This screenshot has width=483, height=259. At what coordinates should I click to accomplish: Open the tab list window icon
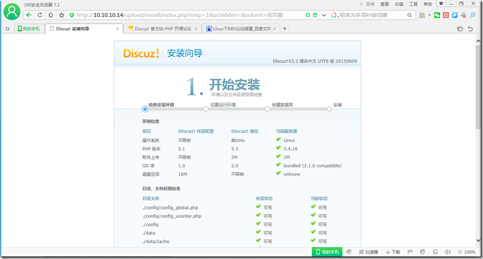[x=460, y=29]
